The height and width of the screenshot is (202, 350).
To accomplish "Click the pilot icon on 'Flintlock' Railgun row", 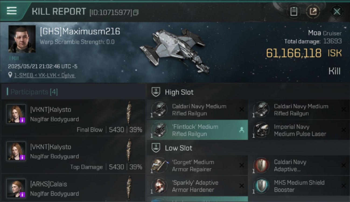I will pyautogui.click(x=241, y=130).
